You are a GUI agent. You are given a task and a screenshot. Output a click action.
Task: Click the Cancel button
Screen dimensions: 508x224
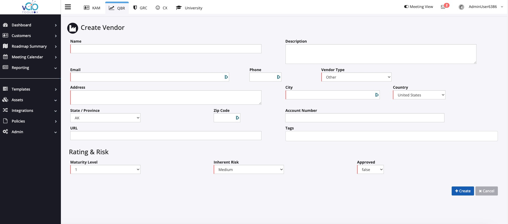tap(486, 191)
